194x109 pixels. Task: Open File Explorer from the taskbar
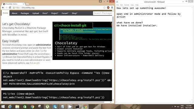[17, 107]
